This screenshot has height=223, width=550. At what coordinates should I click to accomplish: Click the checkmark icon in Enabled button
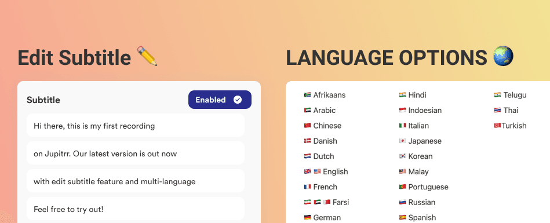[x=238, y=100]
